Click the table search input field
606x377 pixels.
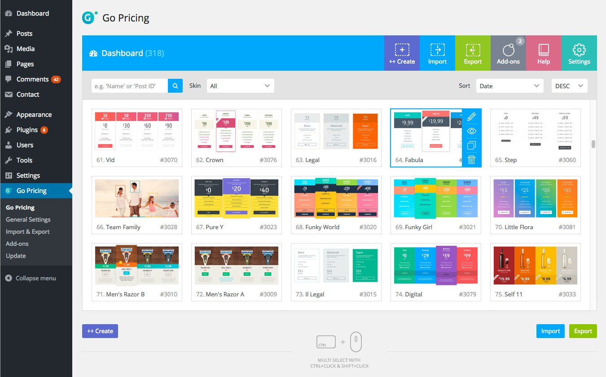[130, 86]
